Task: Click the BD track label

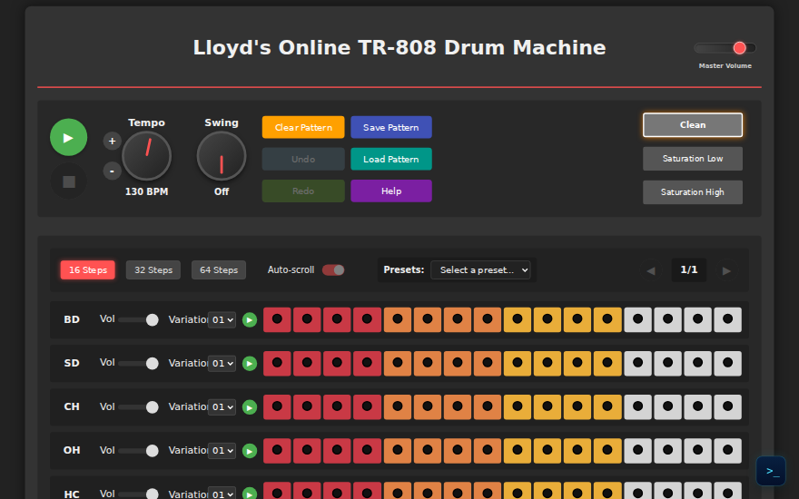Action: (72, 319)
